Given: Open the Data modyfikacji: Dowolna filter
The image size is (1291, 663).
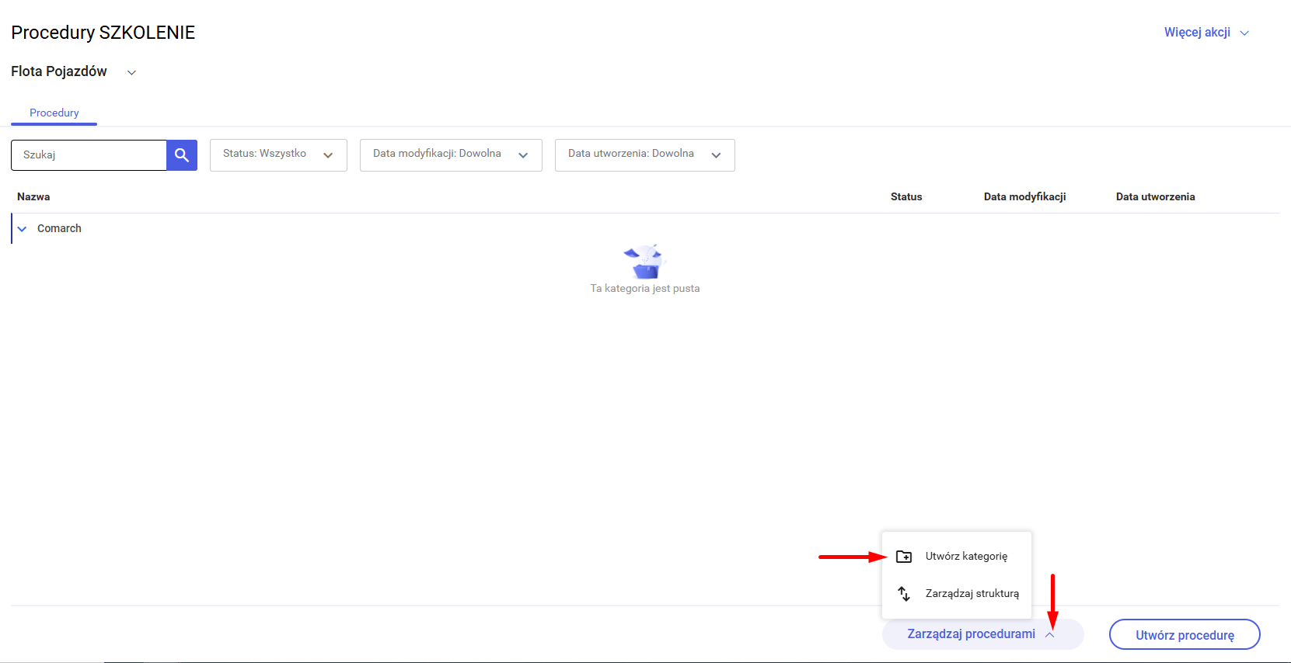Looking at the screenshot, I should tap(451, 155).
